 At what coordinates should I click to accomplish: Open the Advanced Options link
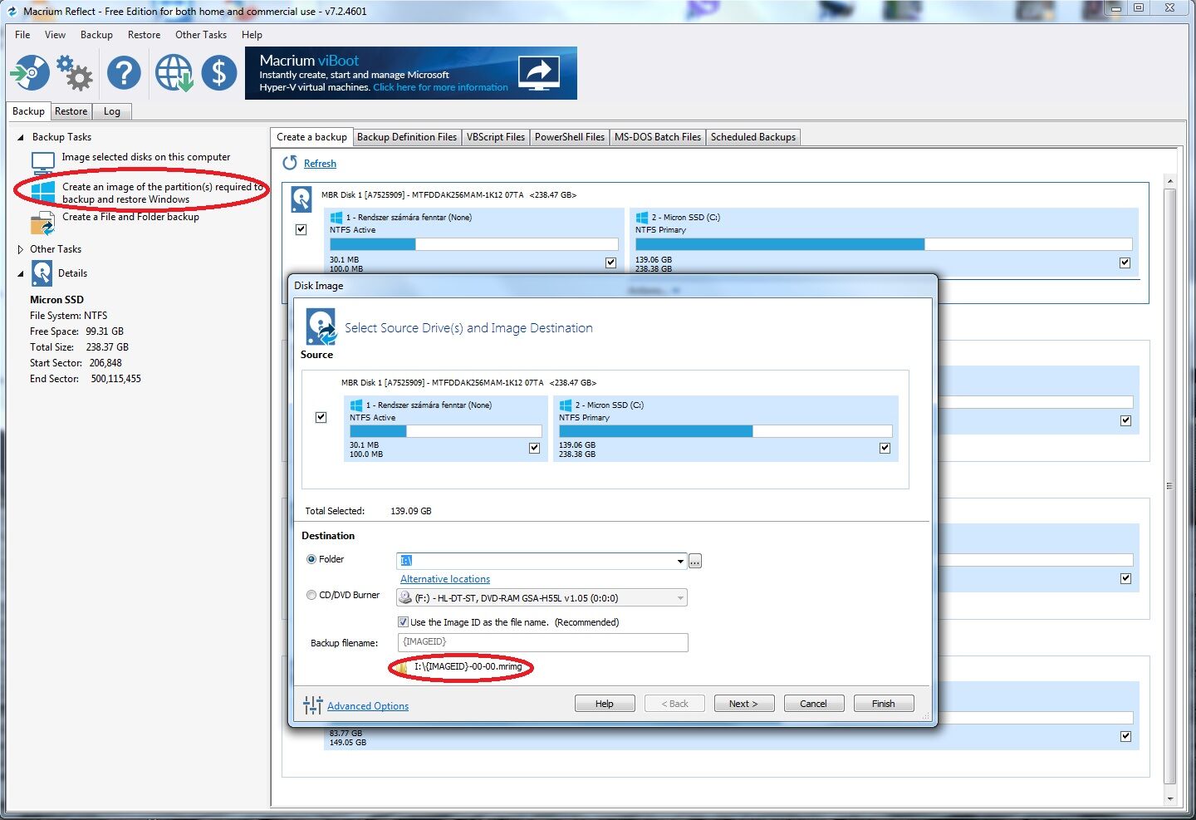(368, 706)
